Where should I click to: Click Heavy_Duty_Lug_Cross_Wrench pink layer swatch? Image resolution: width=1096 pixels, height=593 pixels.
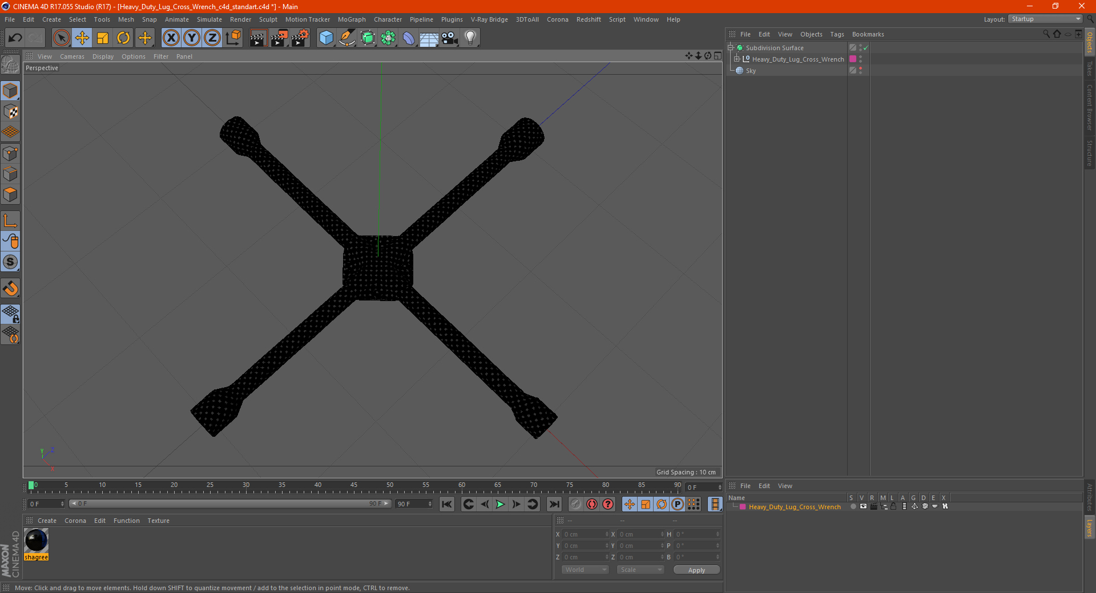coord(853,59)
